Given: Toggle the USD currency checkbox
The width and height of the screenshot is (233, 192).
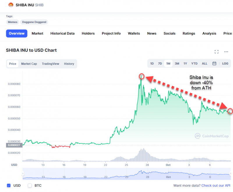Looking at the screenshot, I should pos(9,186).
